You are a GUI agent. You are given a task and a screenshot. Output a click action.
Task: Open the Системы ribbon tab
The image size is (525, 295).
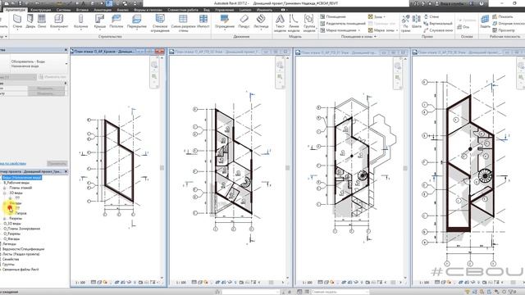point(63,10)
